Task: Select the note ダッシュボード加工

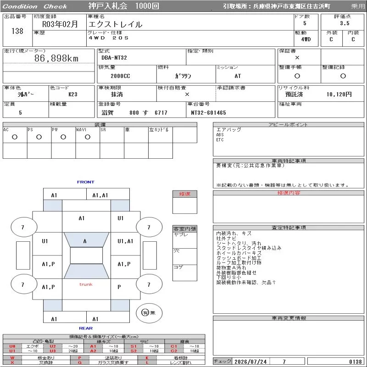Action: (x=239, y=258)
